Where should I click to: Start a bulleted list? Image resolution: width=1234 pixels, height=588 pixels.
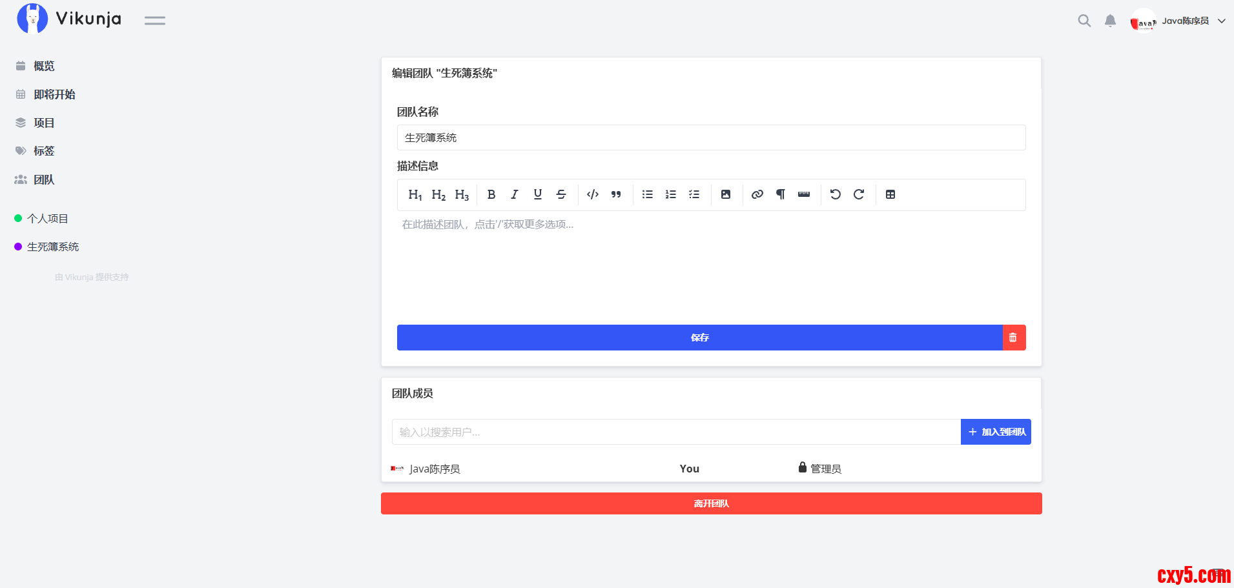(648, 194)
